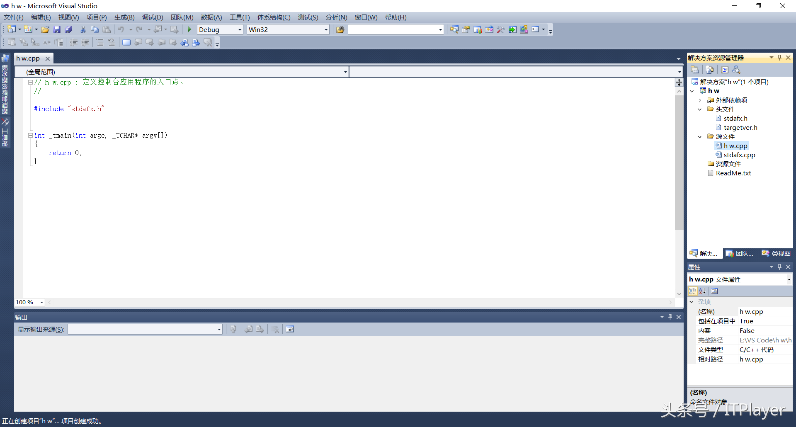The image size is (796, 427).
Task: Open the Command Window toolbar icon
Action: point(536,29)
